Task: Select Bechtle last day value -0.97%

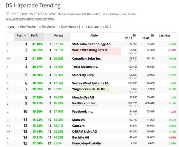Action: [x=172, y=137]
